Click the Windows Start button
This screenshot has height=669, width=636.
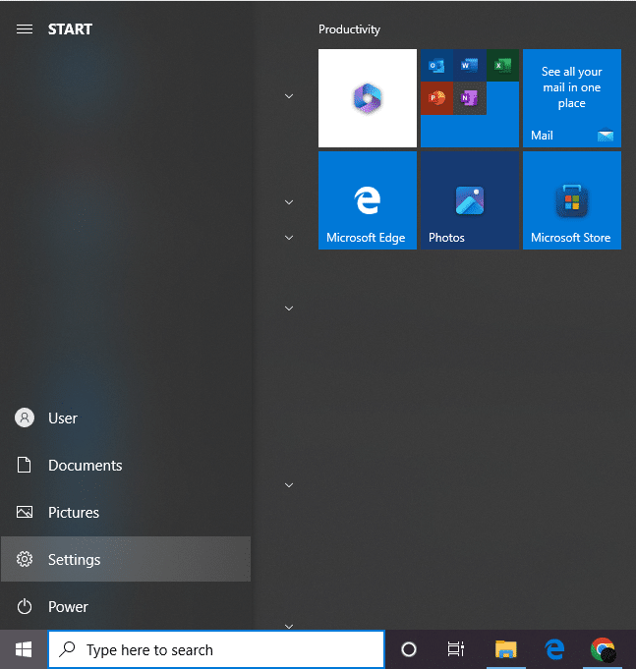[24, 649]
